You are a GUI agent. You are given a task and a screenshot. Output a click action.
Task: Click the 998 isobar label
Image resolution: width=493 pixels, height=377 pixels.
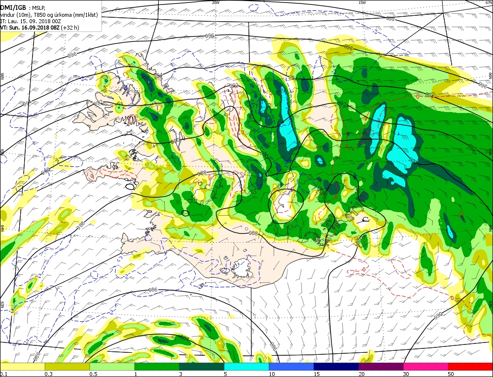coord(390,19)
